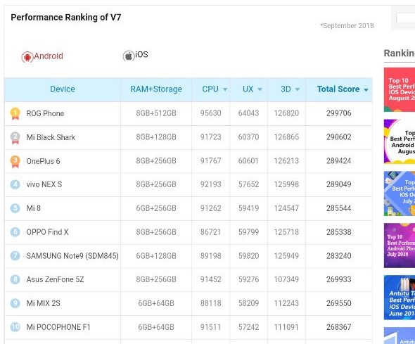The width and height of the screenshot is (415, 344).
Task: Sort by 3D dropdown arrow
Action: click(x=298, y=89)
